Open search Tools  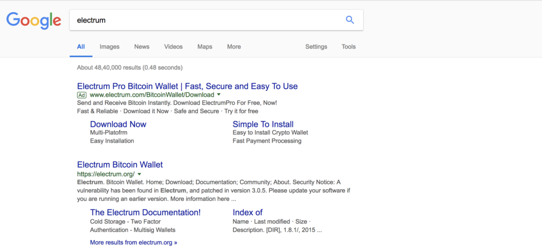coord(349,47)
